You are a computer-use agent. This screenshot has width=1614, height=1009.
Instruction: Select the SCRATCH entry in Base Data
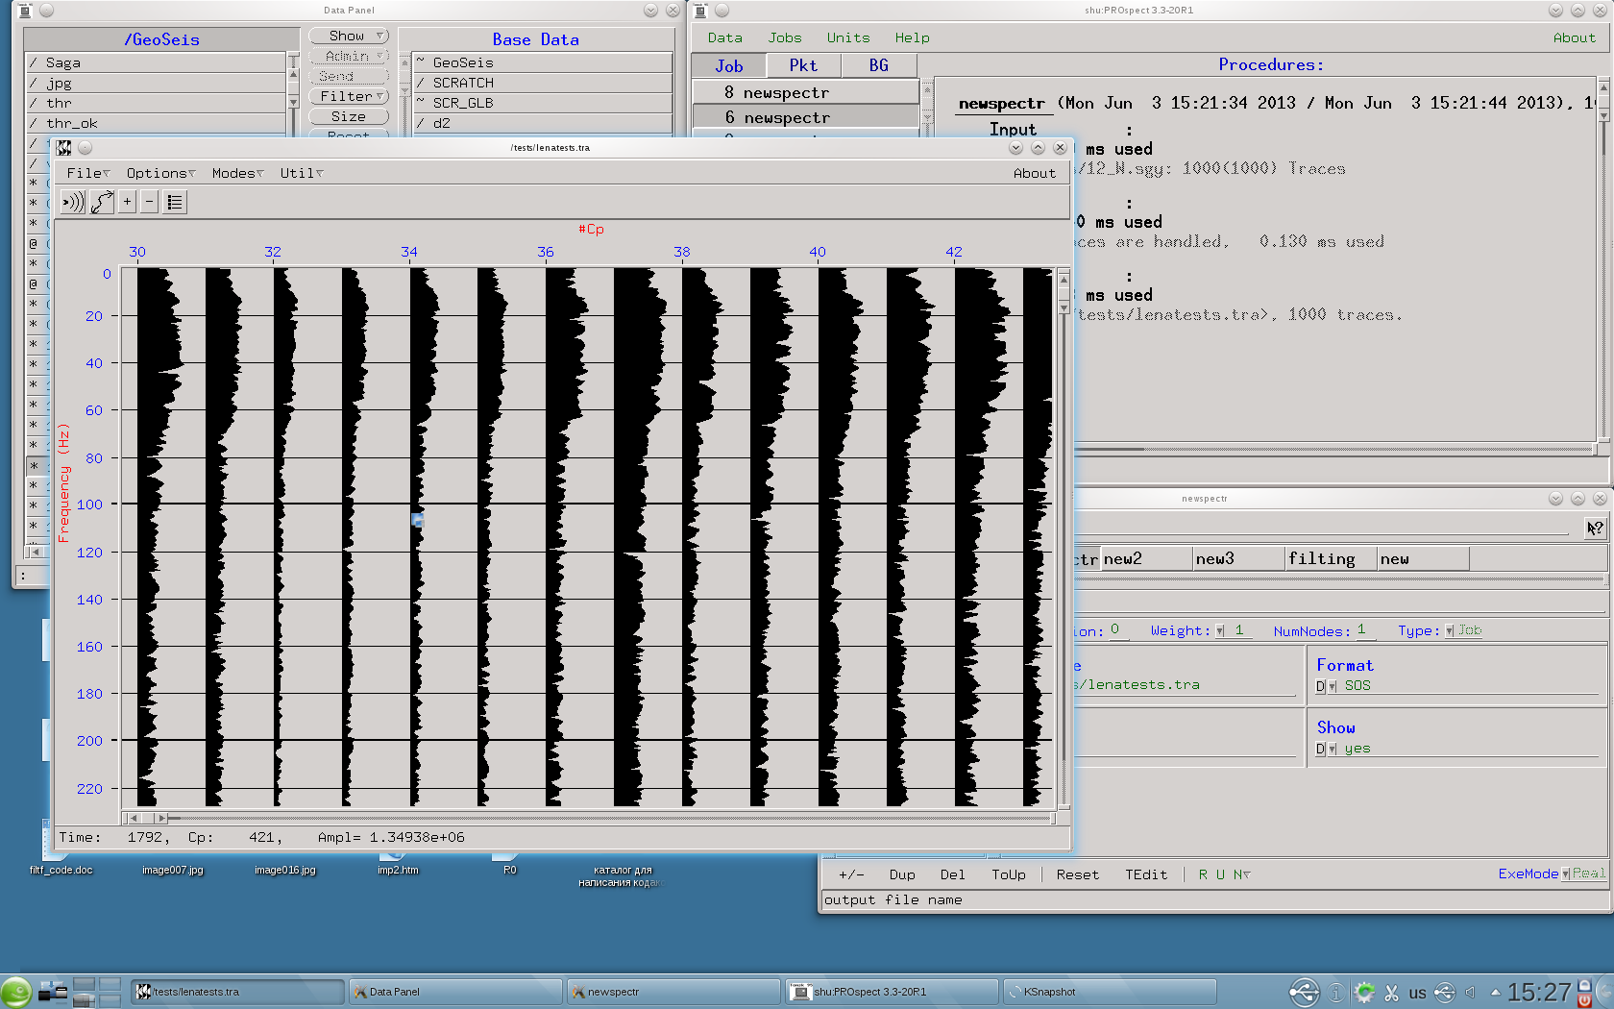point(463,83)
